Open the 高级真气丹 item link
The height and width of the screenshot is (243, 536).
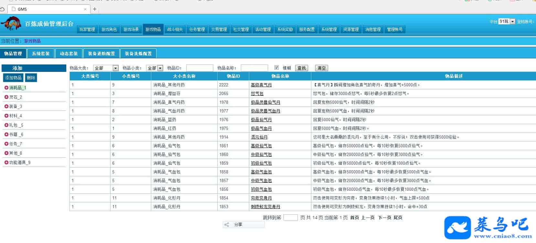click(261, 85)
